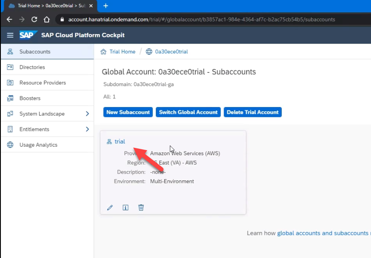The image size is (371, 258).
Task: Open the hamburger navigation menu
Action: tap(10, 35)
